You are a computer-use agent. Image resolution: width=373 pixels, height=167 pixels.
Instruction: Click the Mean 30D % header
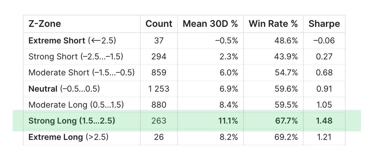[x=210, y=24]
